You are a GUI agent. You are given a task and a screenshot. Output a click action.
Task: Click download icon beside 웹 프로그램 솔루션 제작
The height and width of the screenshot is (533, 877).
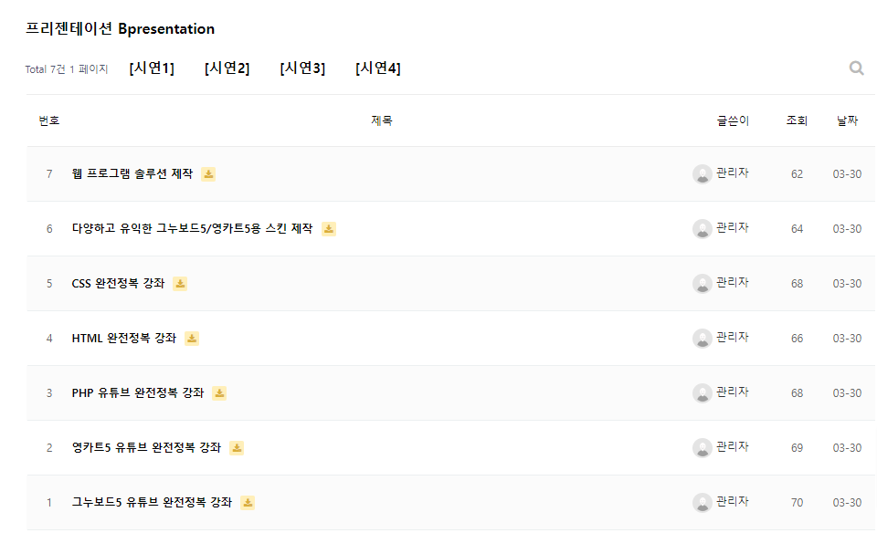coord(208,174)
